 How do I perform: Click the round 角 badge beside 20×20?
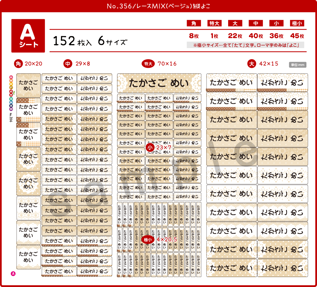tap(18, 64)
